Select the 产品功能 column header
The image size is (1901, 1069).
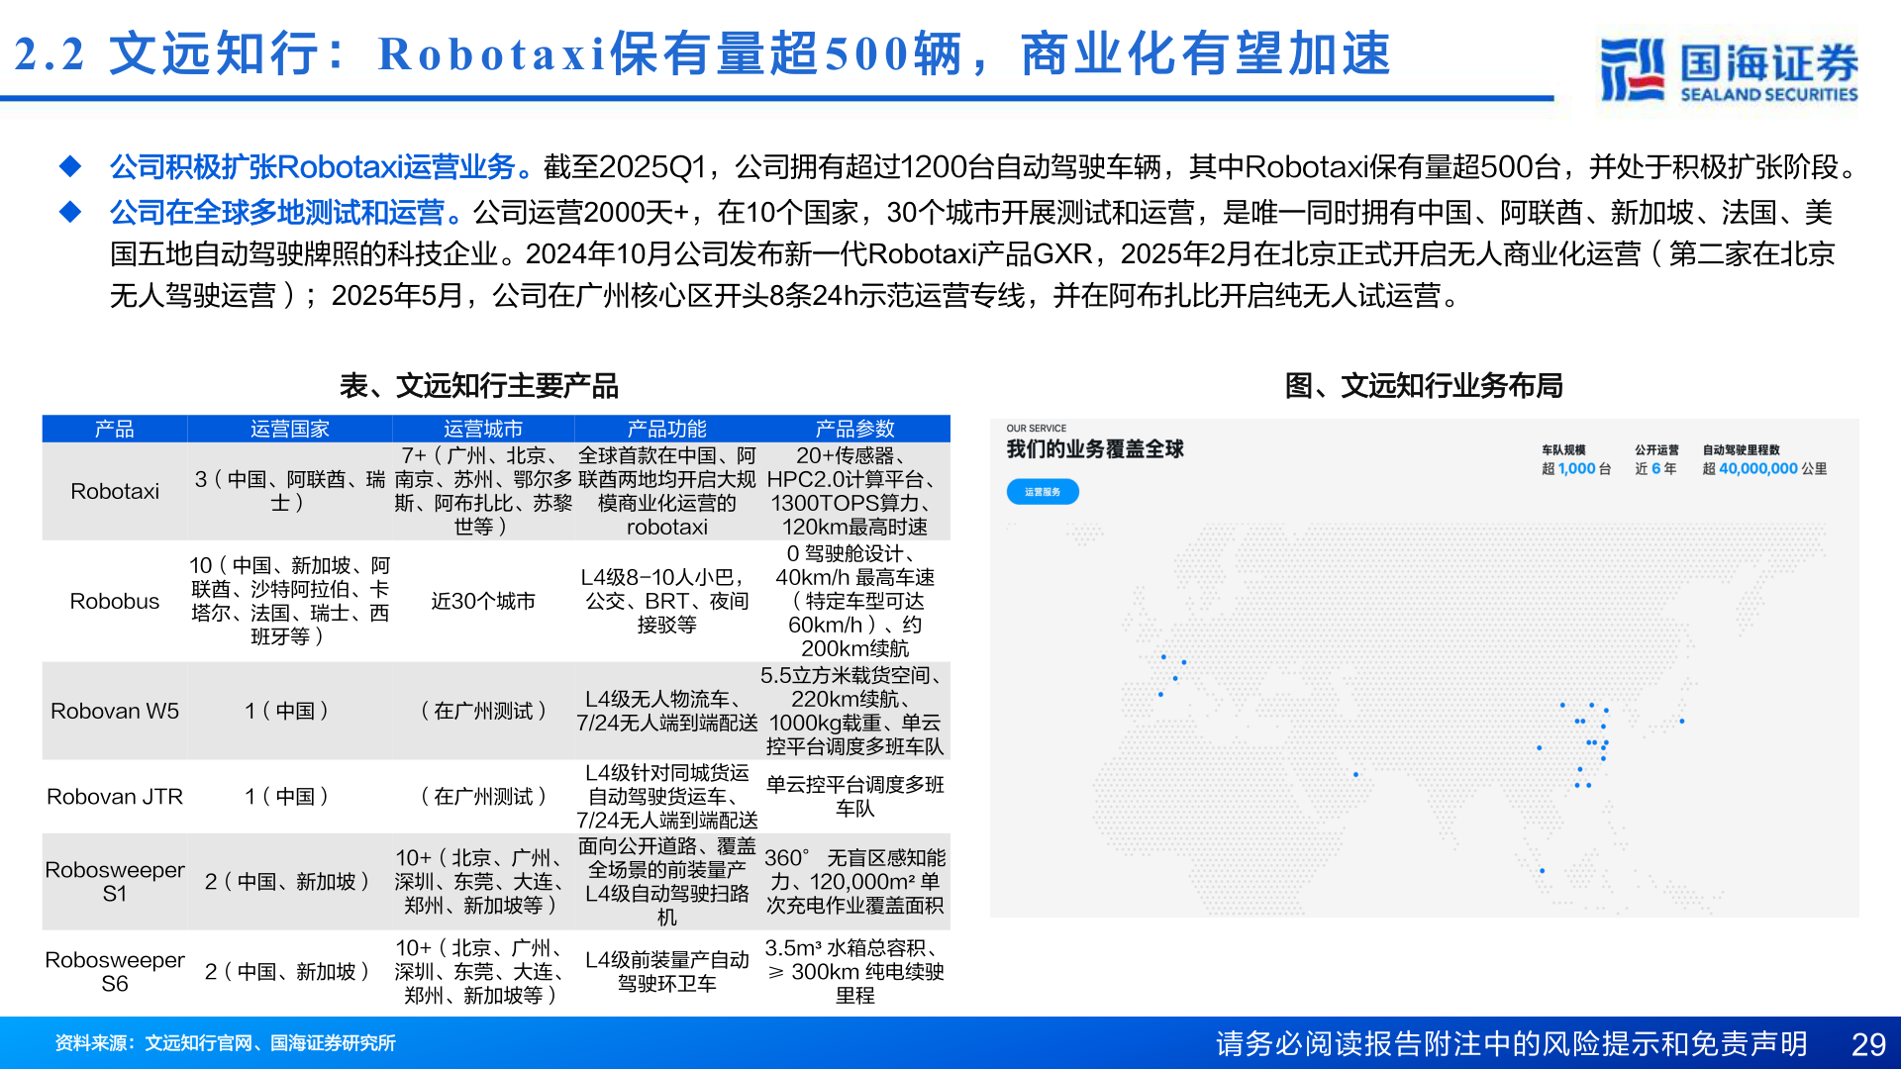666,429
